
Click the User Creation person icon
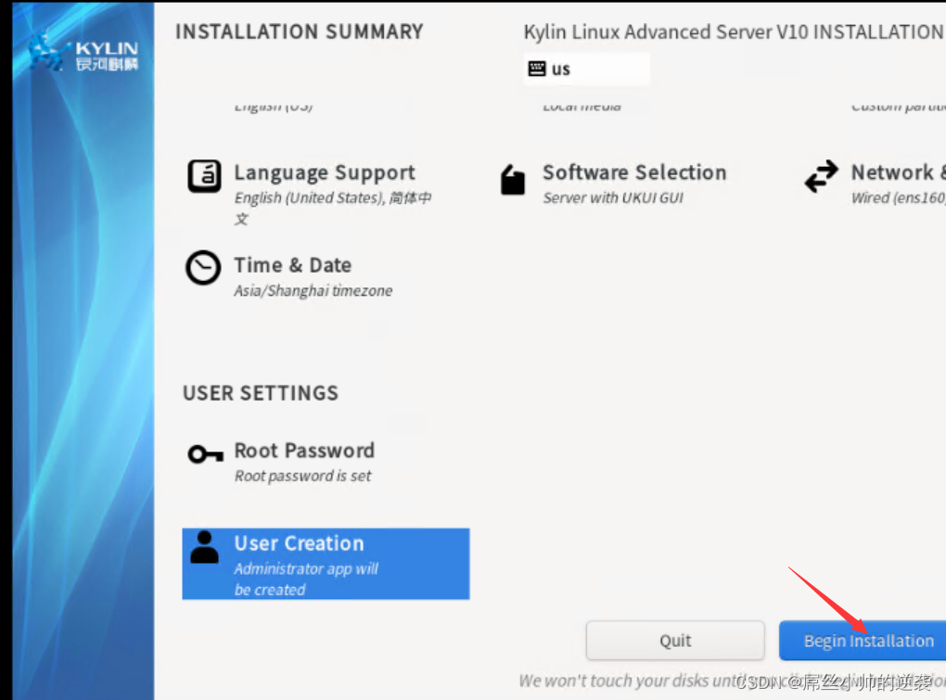pyautogui.click(x=204, y=547)
